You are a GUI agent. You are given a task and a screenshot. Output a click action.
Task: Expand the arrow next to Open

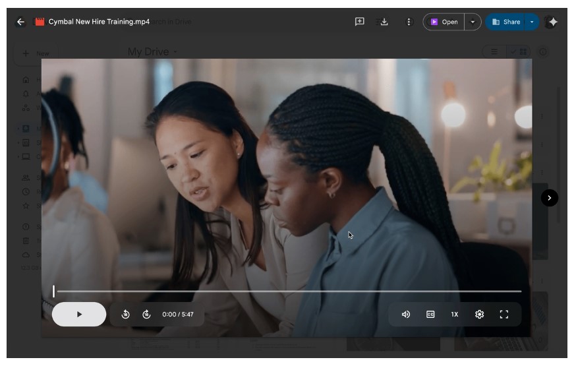tap(473, 22)
